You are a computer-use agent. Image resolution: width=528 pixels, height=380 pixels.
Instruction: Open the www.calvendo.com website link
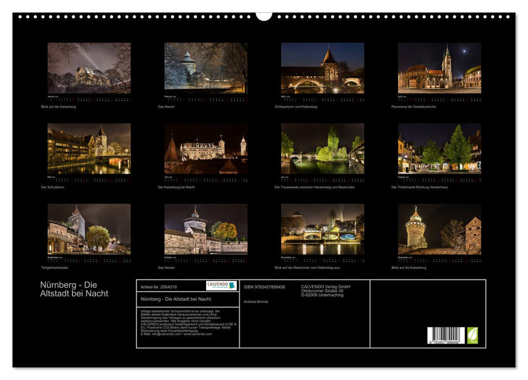(x=198, y=334)
